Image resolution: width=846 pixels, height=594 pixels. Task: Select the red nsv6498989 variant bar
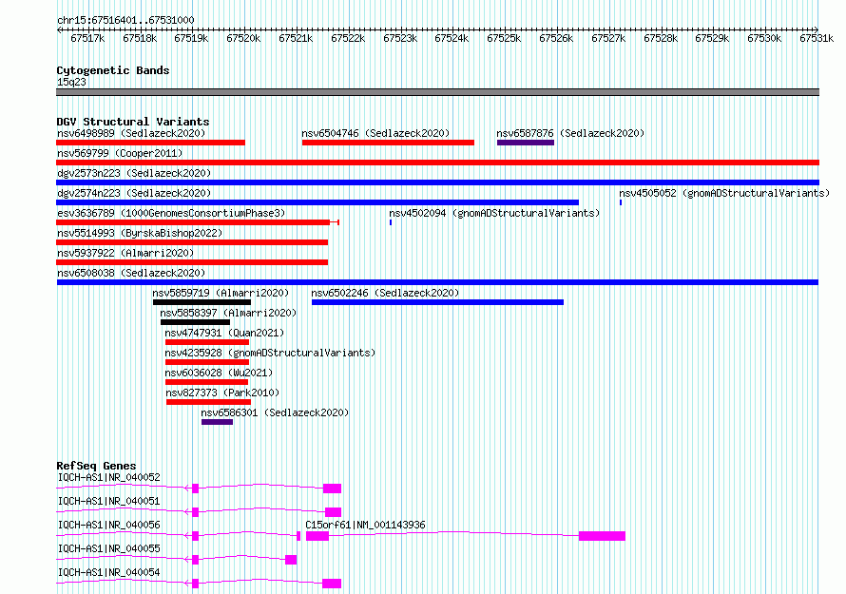point(150,143)
